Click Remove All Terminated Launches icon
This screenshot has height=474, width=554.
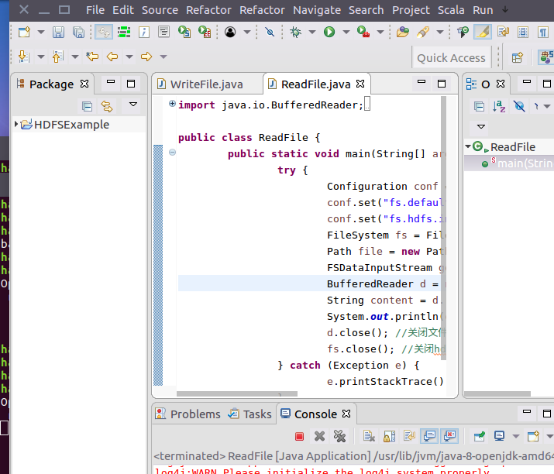(340, 436)
